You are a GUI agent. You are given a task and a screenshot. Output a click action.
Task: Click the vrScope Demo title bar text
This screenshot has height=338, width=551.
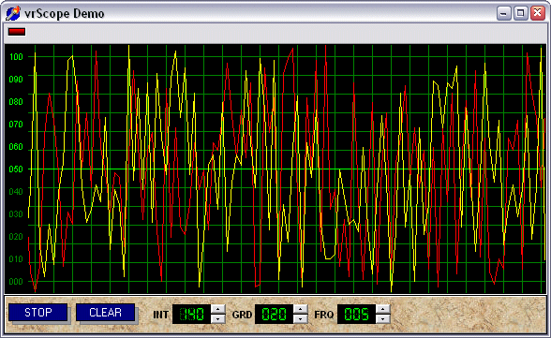click(x=65, y=14)
